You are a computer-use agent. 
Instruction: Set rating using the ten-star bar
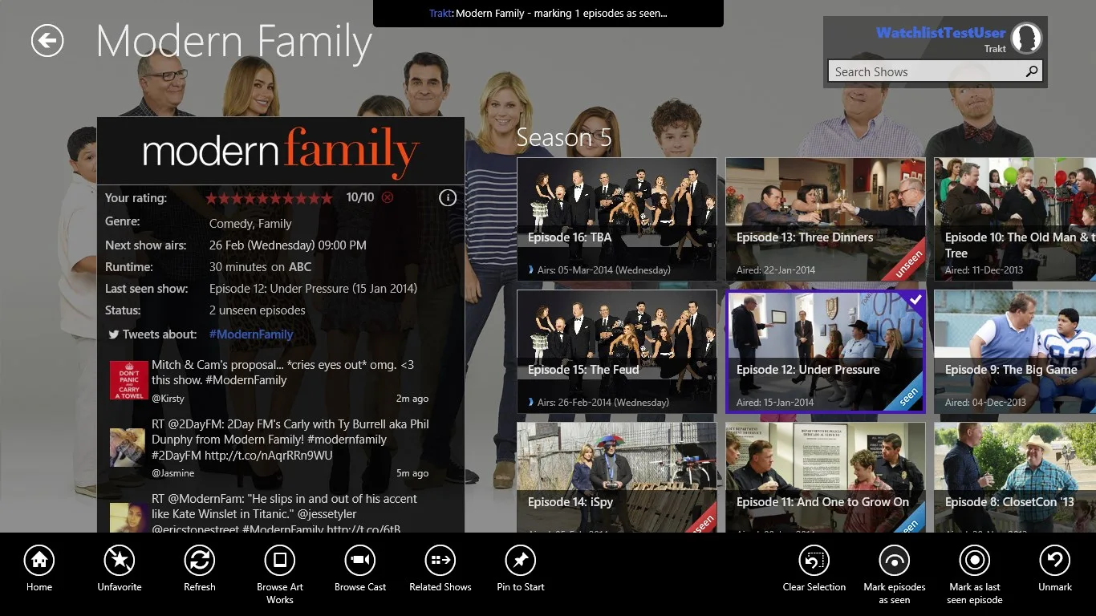(x=269, y=198)
